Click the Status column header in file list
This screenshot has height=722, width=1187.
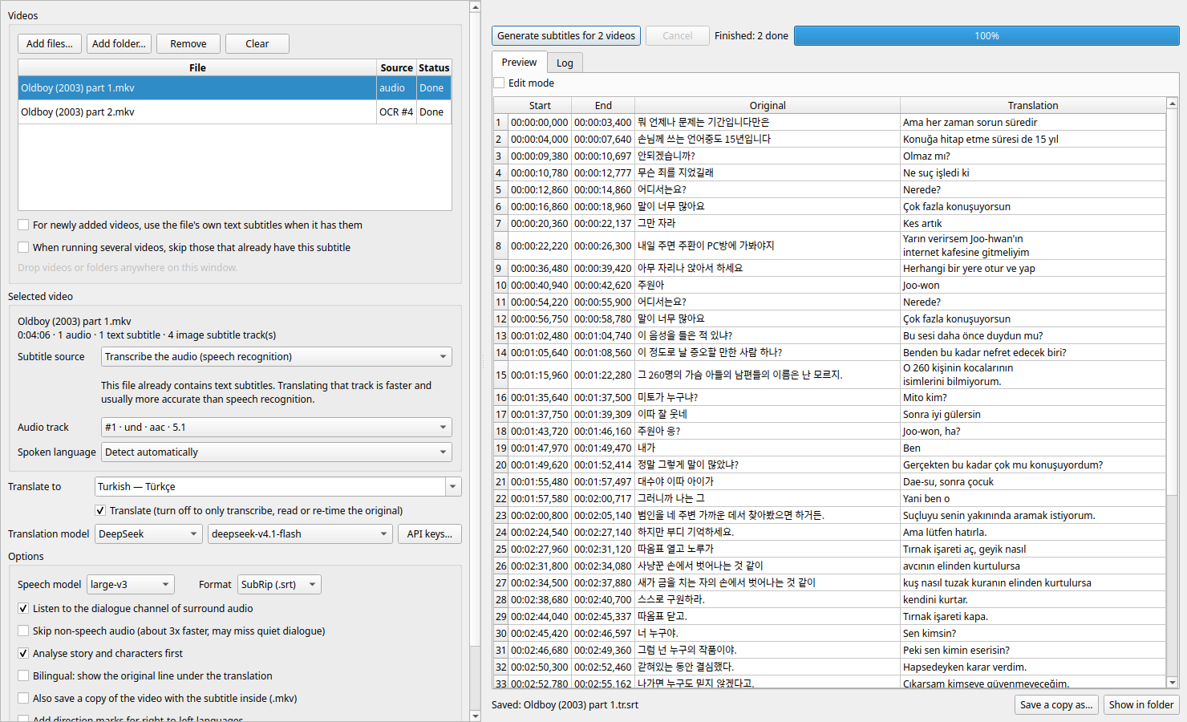(434, 68)
